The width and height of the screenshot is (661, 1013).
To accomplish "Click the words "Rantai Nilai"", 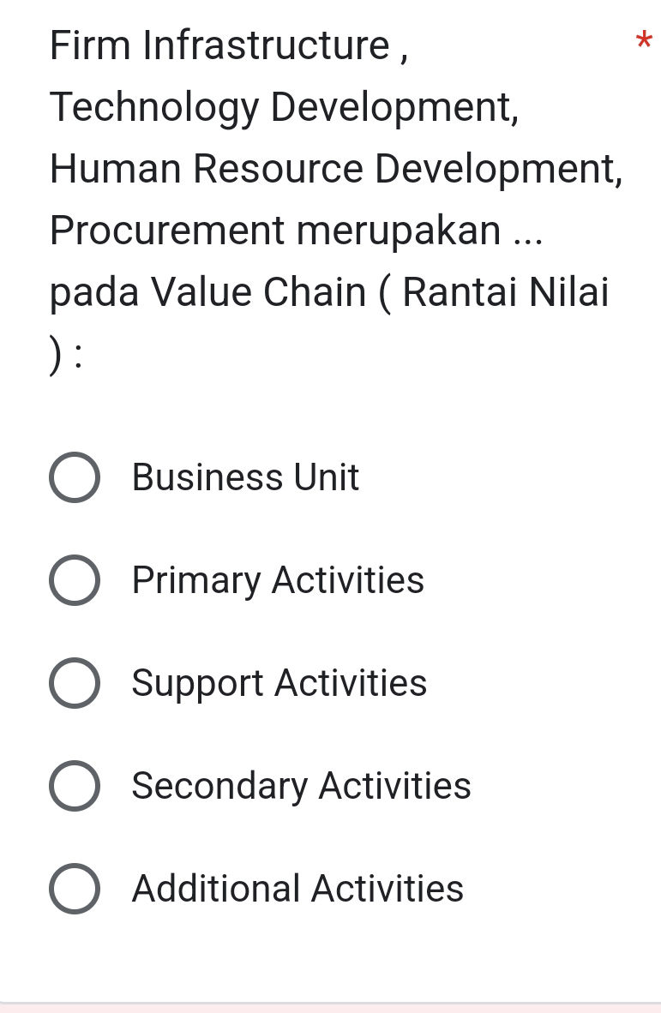I will point(506,291).
